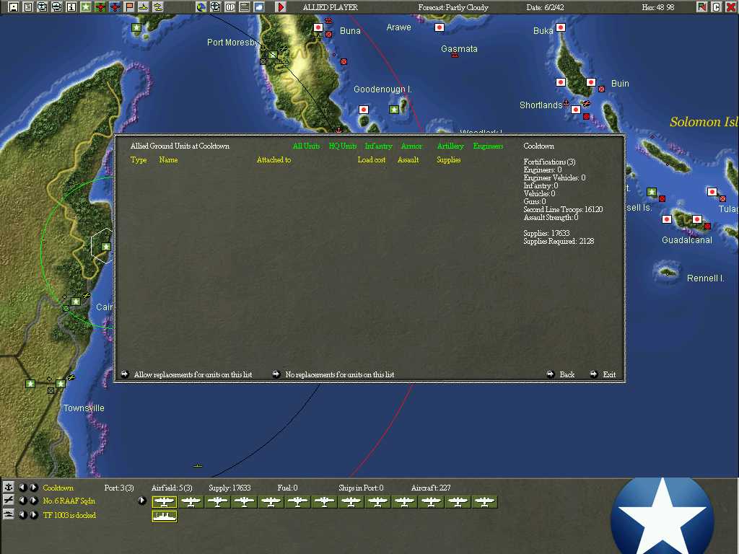Select the yellow-outlined aircraft unit icon
The height and width of the screenshot is (554, 739).
click(164, 502)
